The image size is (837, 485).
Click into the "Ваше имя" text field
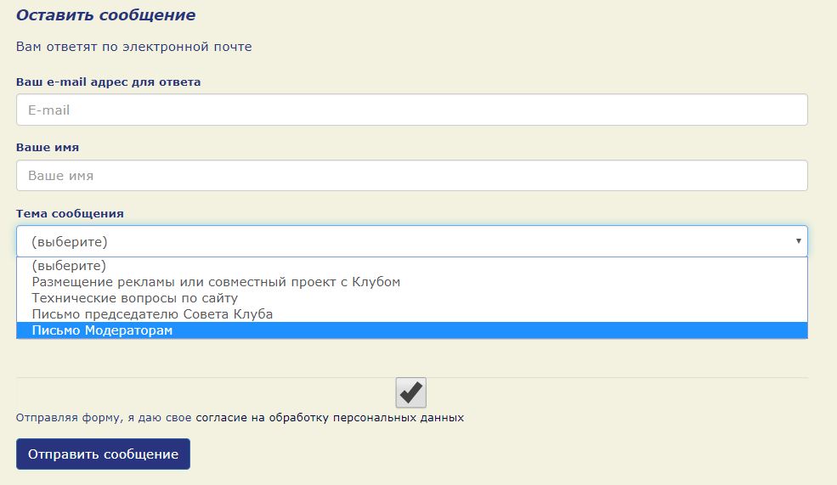[411, 176]
